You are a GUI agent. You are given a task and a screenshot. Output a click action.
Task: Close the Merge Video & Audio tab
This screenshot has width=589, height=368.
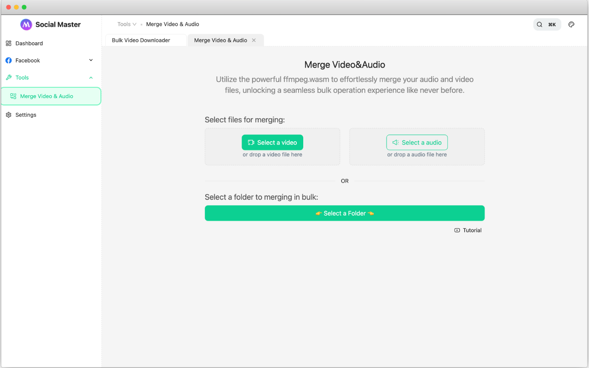point(254,40)
